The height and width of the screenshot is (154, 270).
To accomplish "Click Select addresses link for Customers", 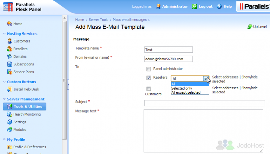I will tap(225, 88).
